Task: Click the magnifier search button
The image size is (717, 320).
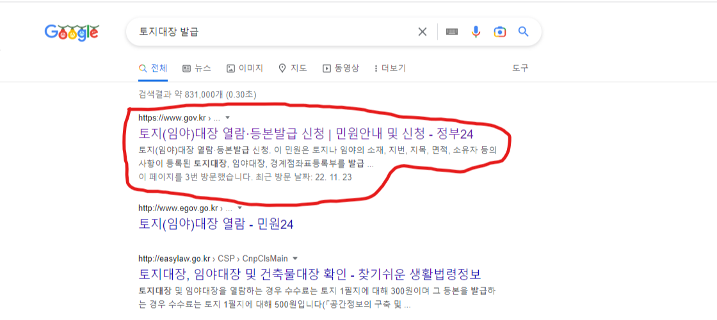Action: [523, 31]
